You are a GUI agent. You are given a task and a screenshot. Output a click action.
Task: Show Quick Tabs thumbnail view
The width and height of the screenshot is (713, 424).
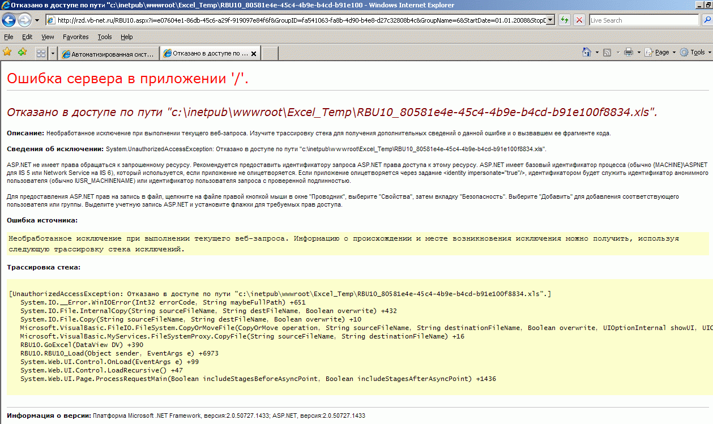(x=41, y=53)
